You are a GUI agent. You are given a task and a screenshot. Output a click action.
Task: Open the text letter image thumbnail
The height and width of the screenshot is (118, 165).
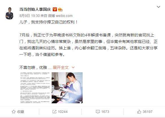pos(35,88)
